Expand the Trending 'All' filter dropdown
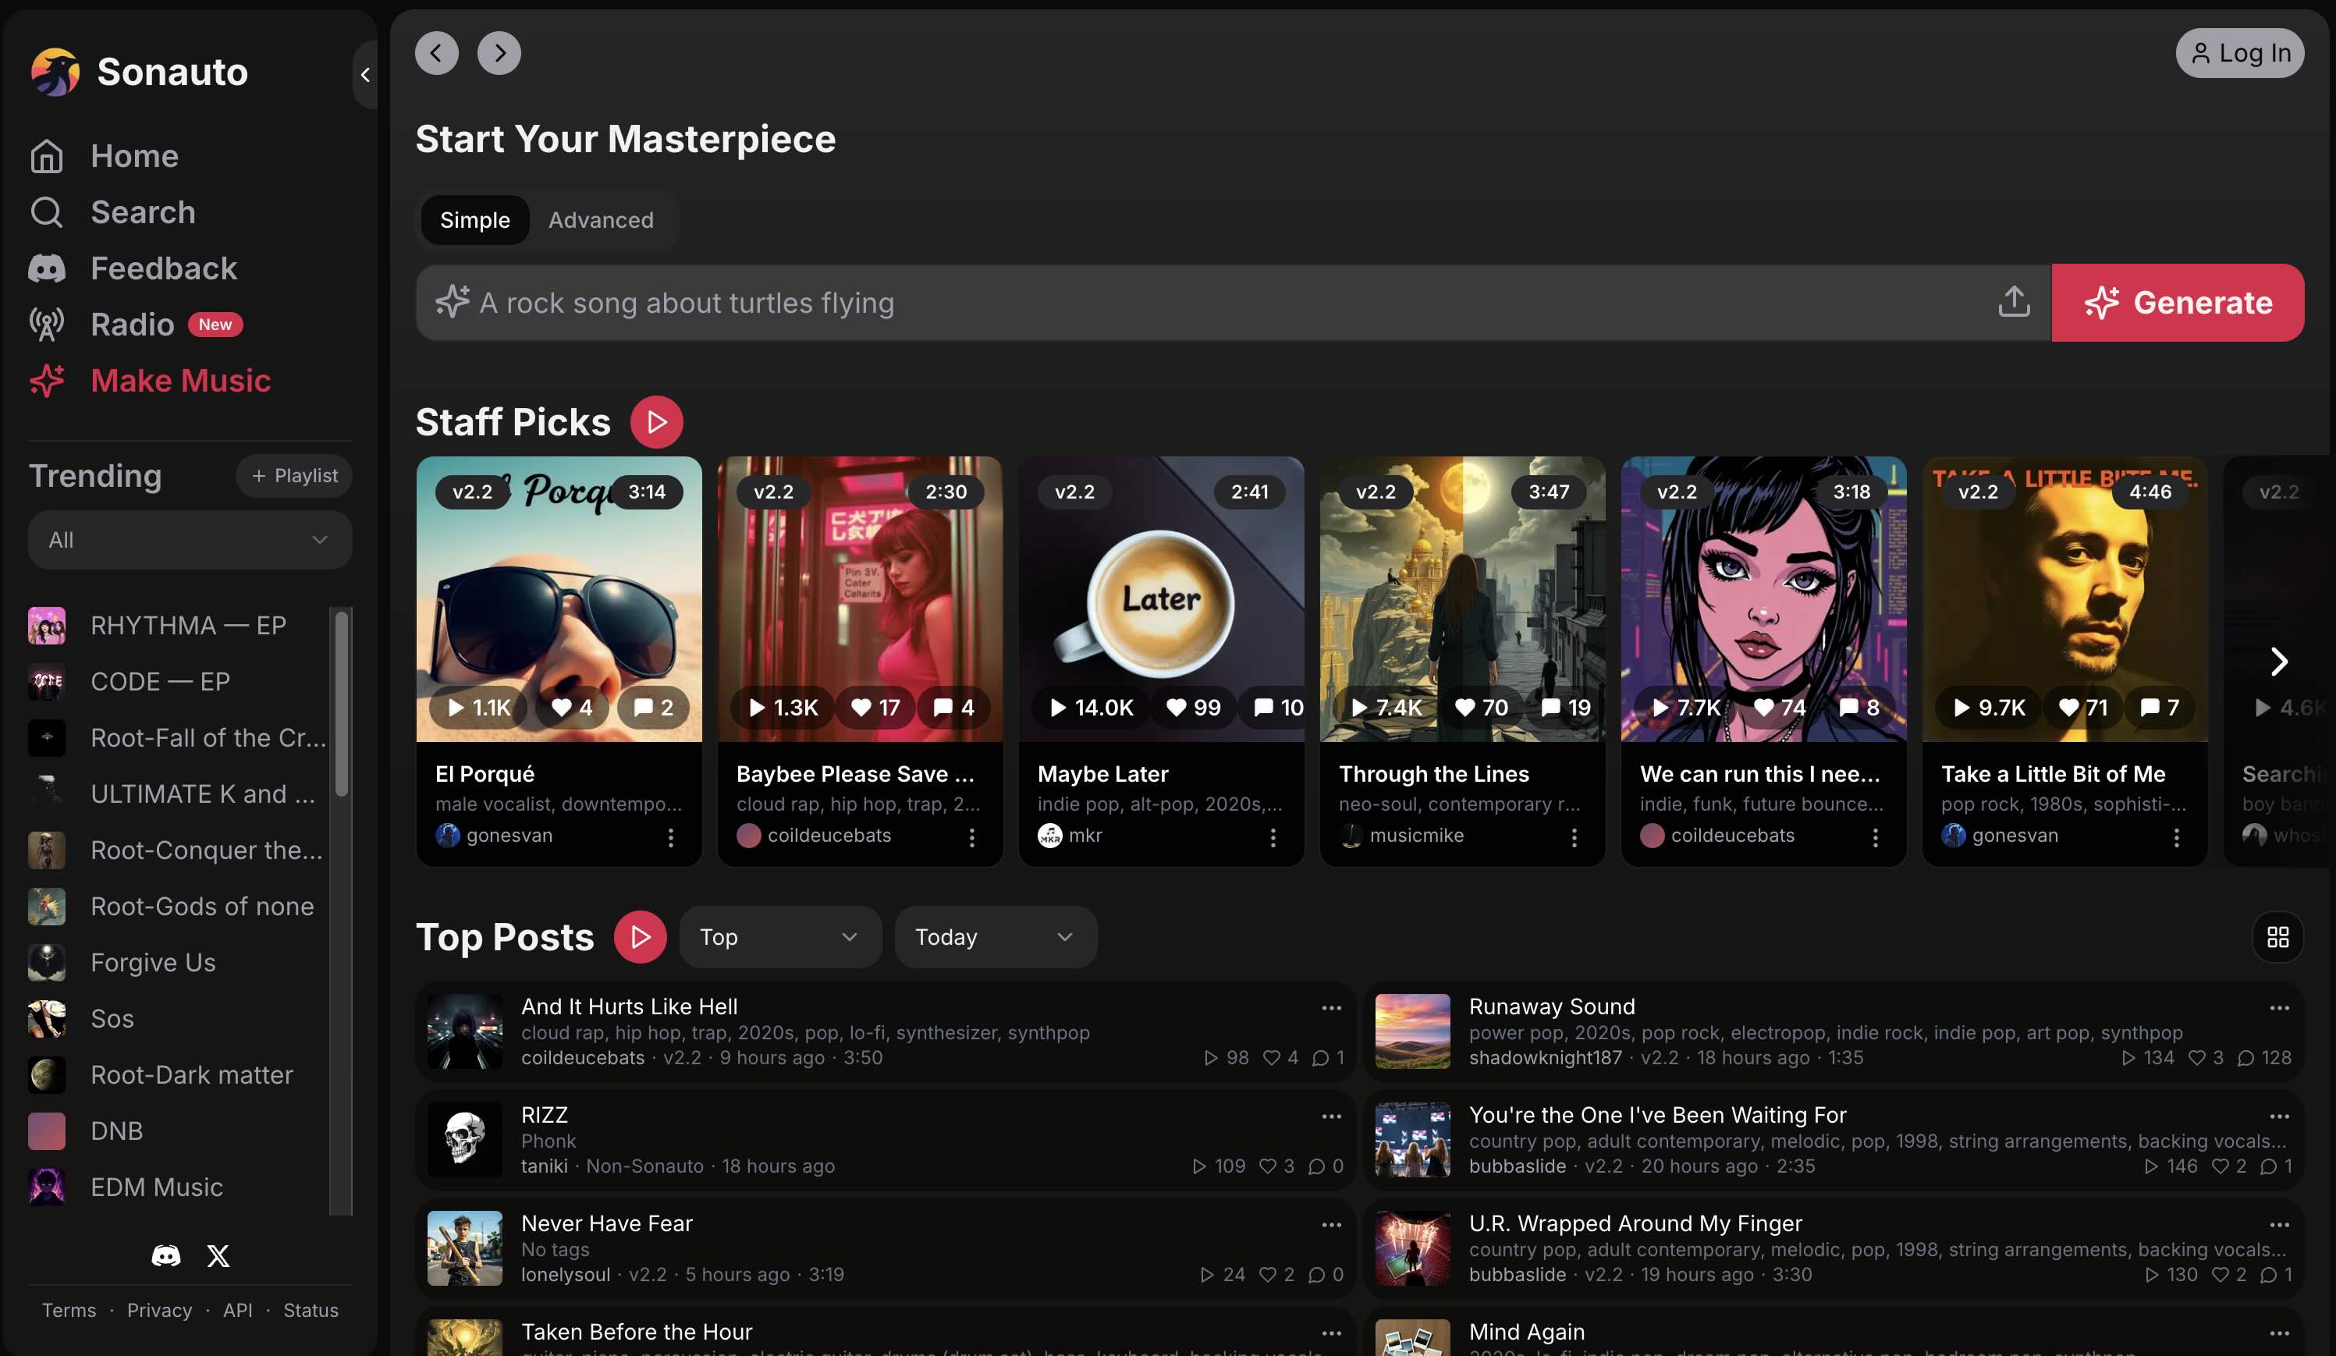The width and height of the screenshot is (2336, 1356). tap(190, 539)
